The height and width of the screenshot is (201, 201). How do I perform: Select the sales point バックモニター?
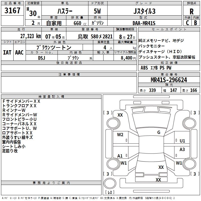point(152,46)
